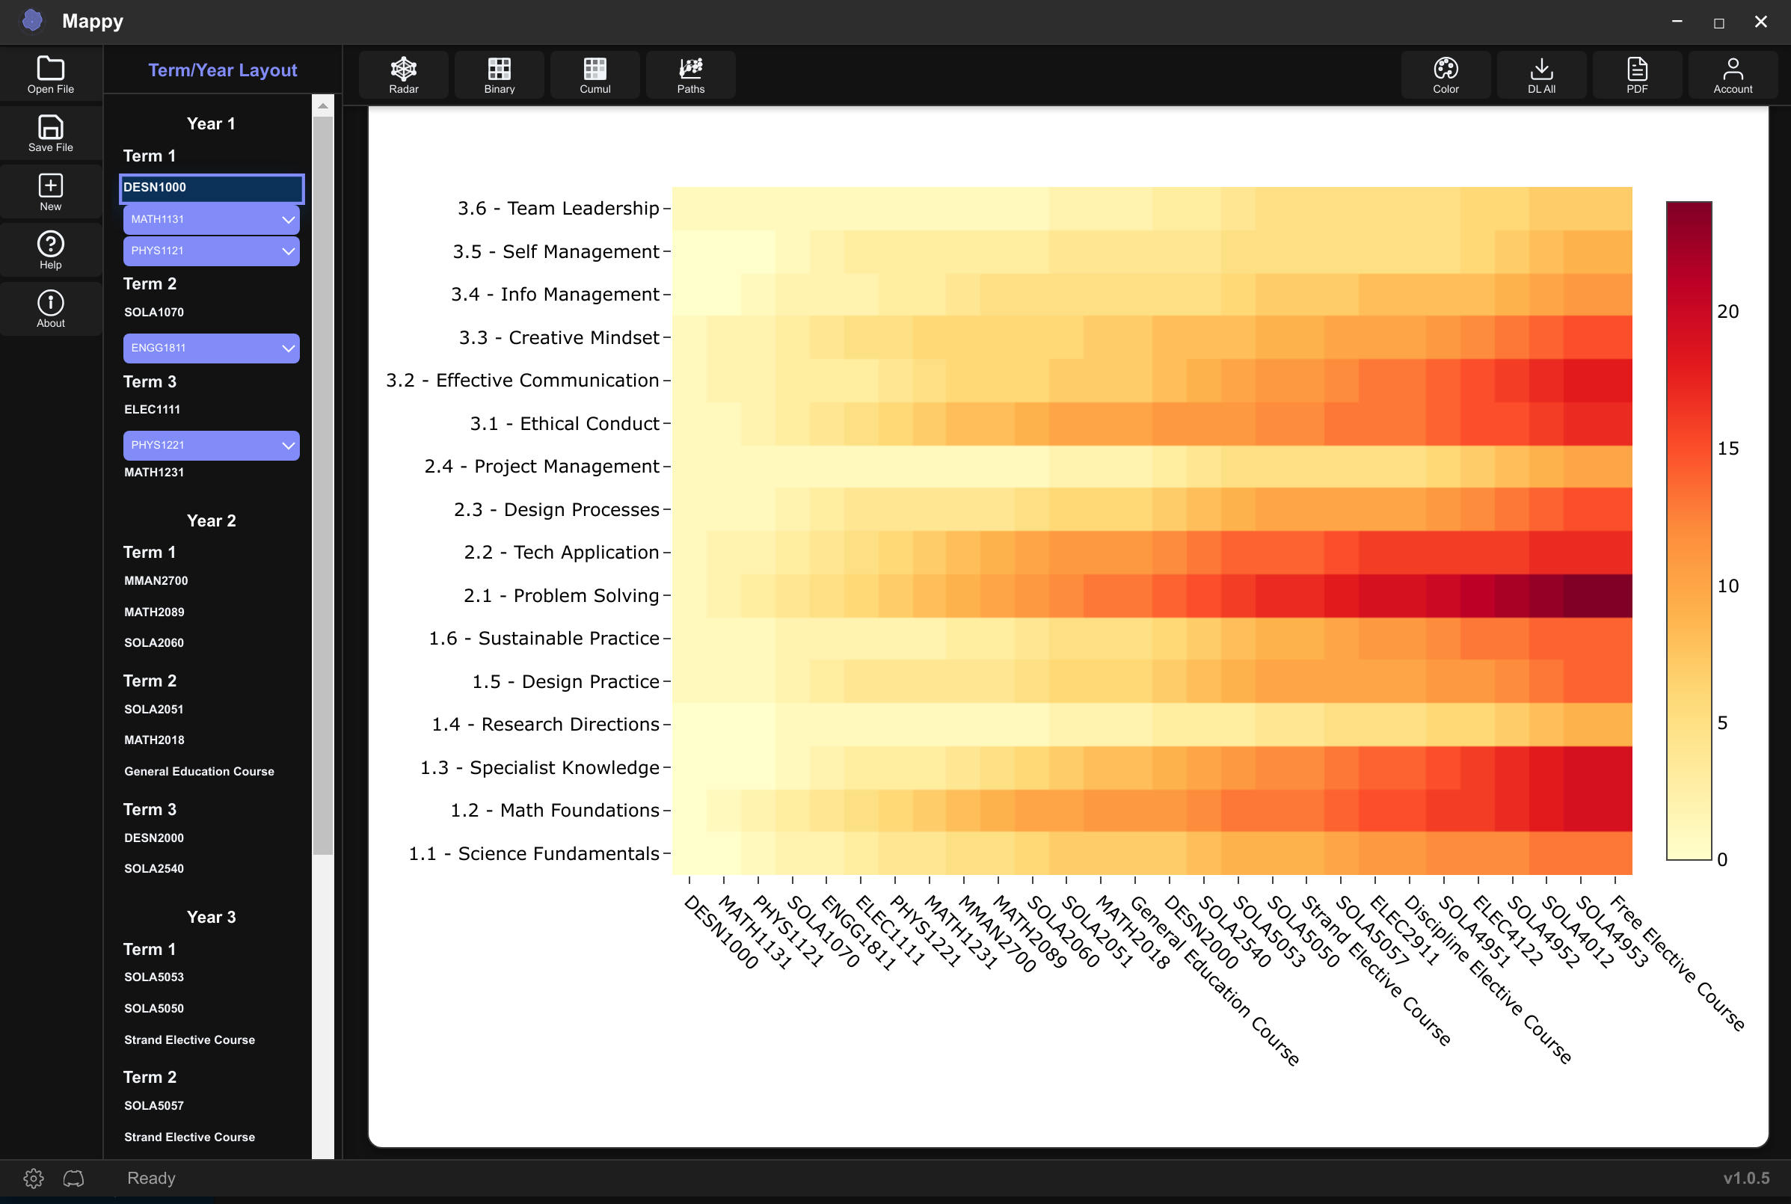Open Color settings panel
The image size is (1791, 1204).
tap(1447, 74)
